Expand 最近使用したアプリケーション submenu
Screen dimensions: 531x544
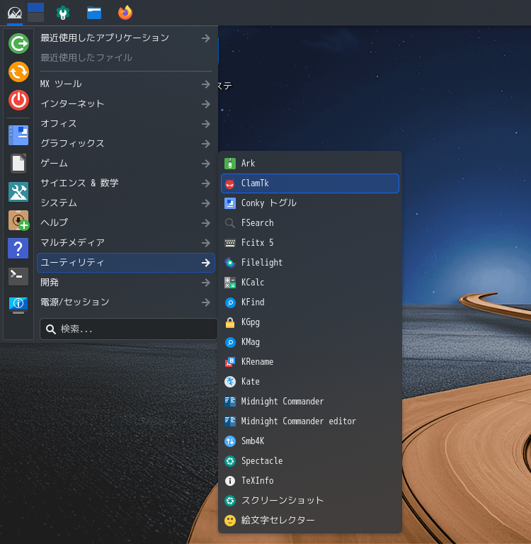point(125,38)
